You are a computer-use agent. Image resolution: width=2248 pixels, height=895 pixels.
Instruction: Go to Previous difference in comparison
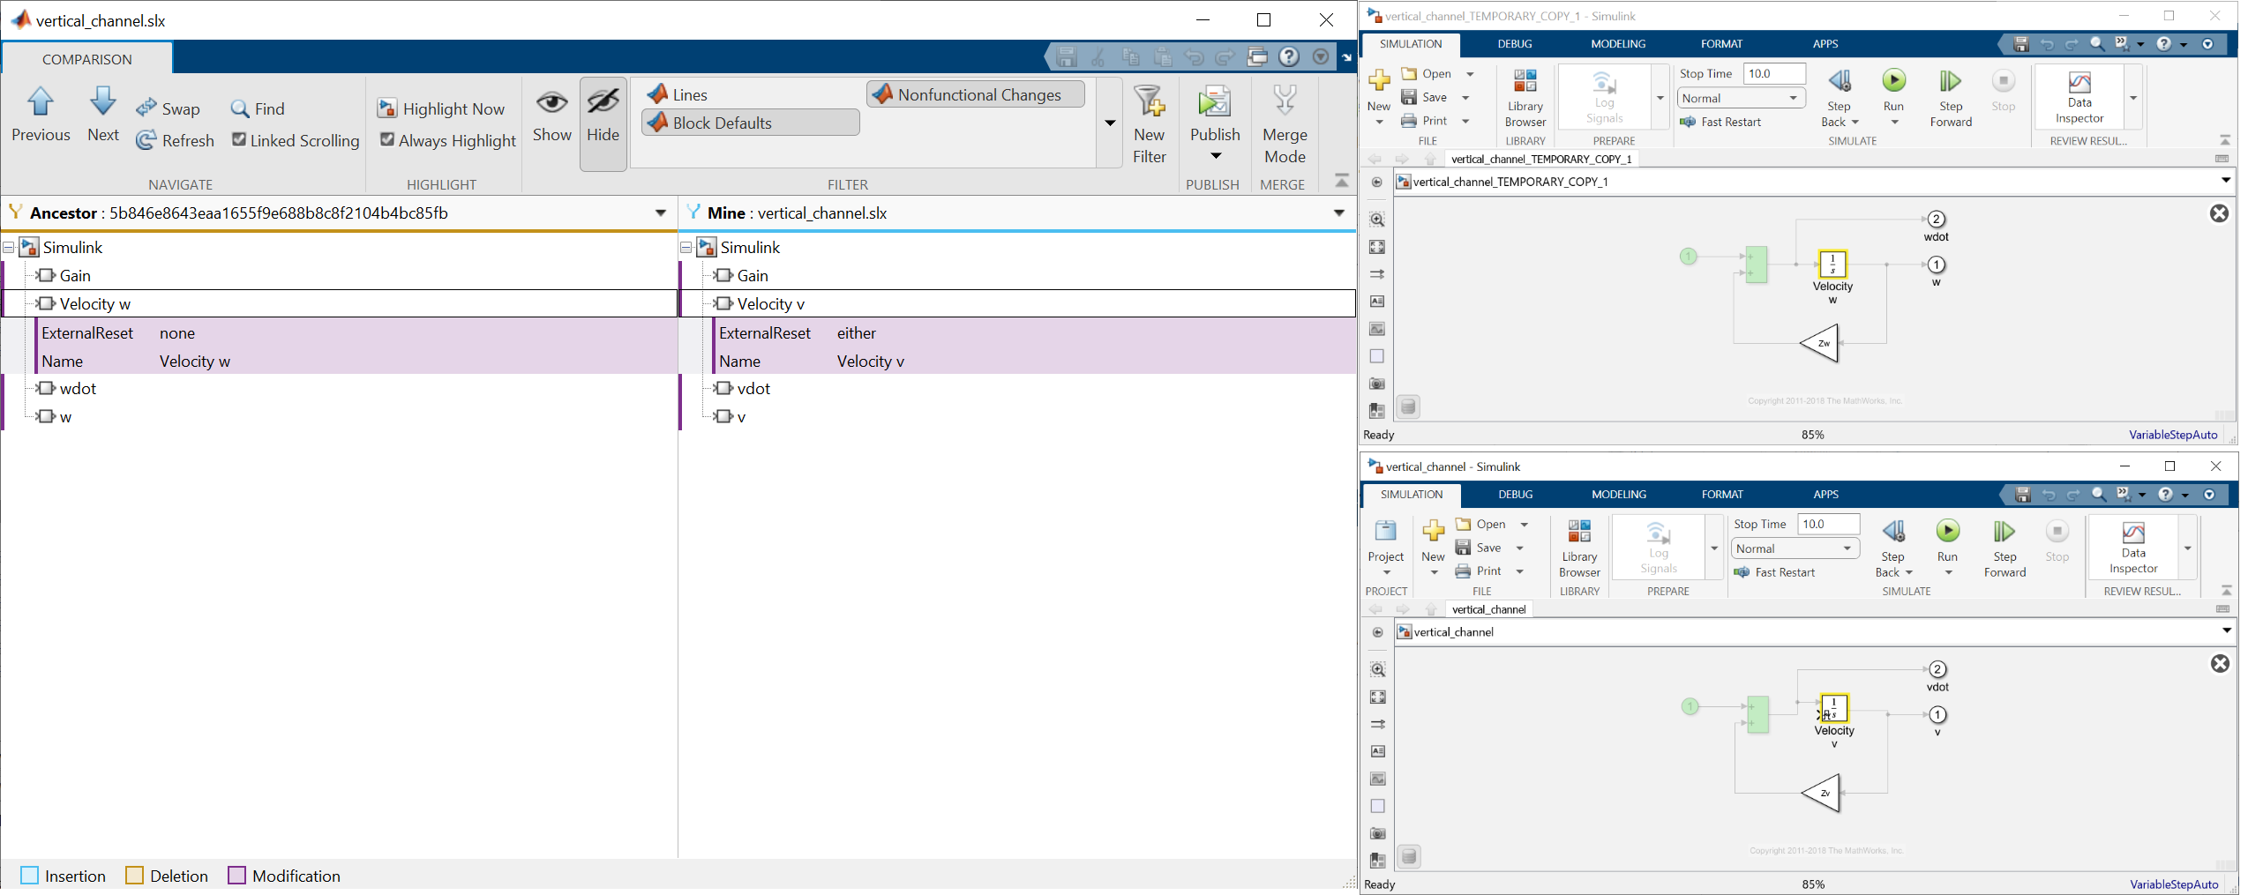pos(41,115)
